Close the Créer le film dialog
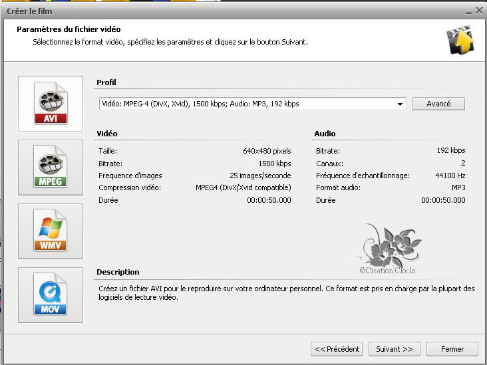This screenshot has height=365, width=487. pos(478,11)
